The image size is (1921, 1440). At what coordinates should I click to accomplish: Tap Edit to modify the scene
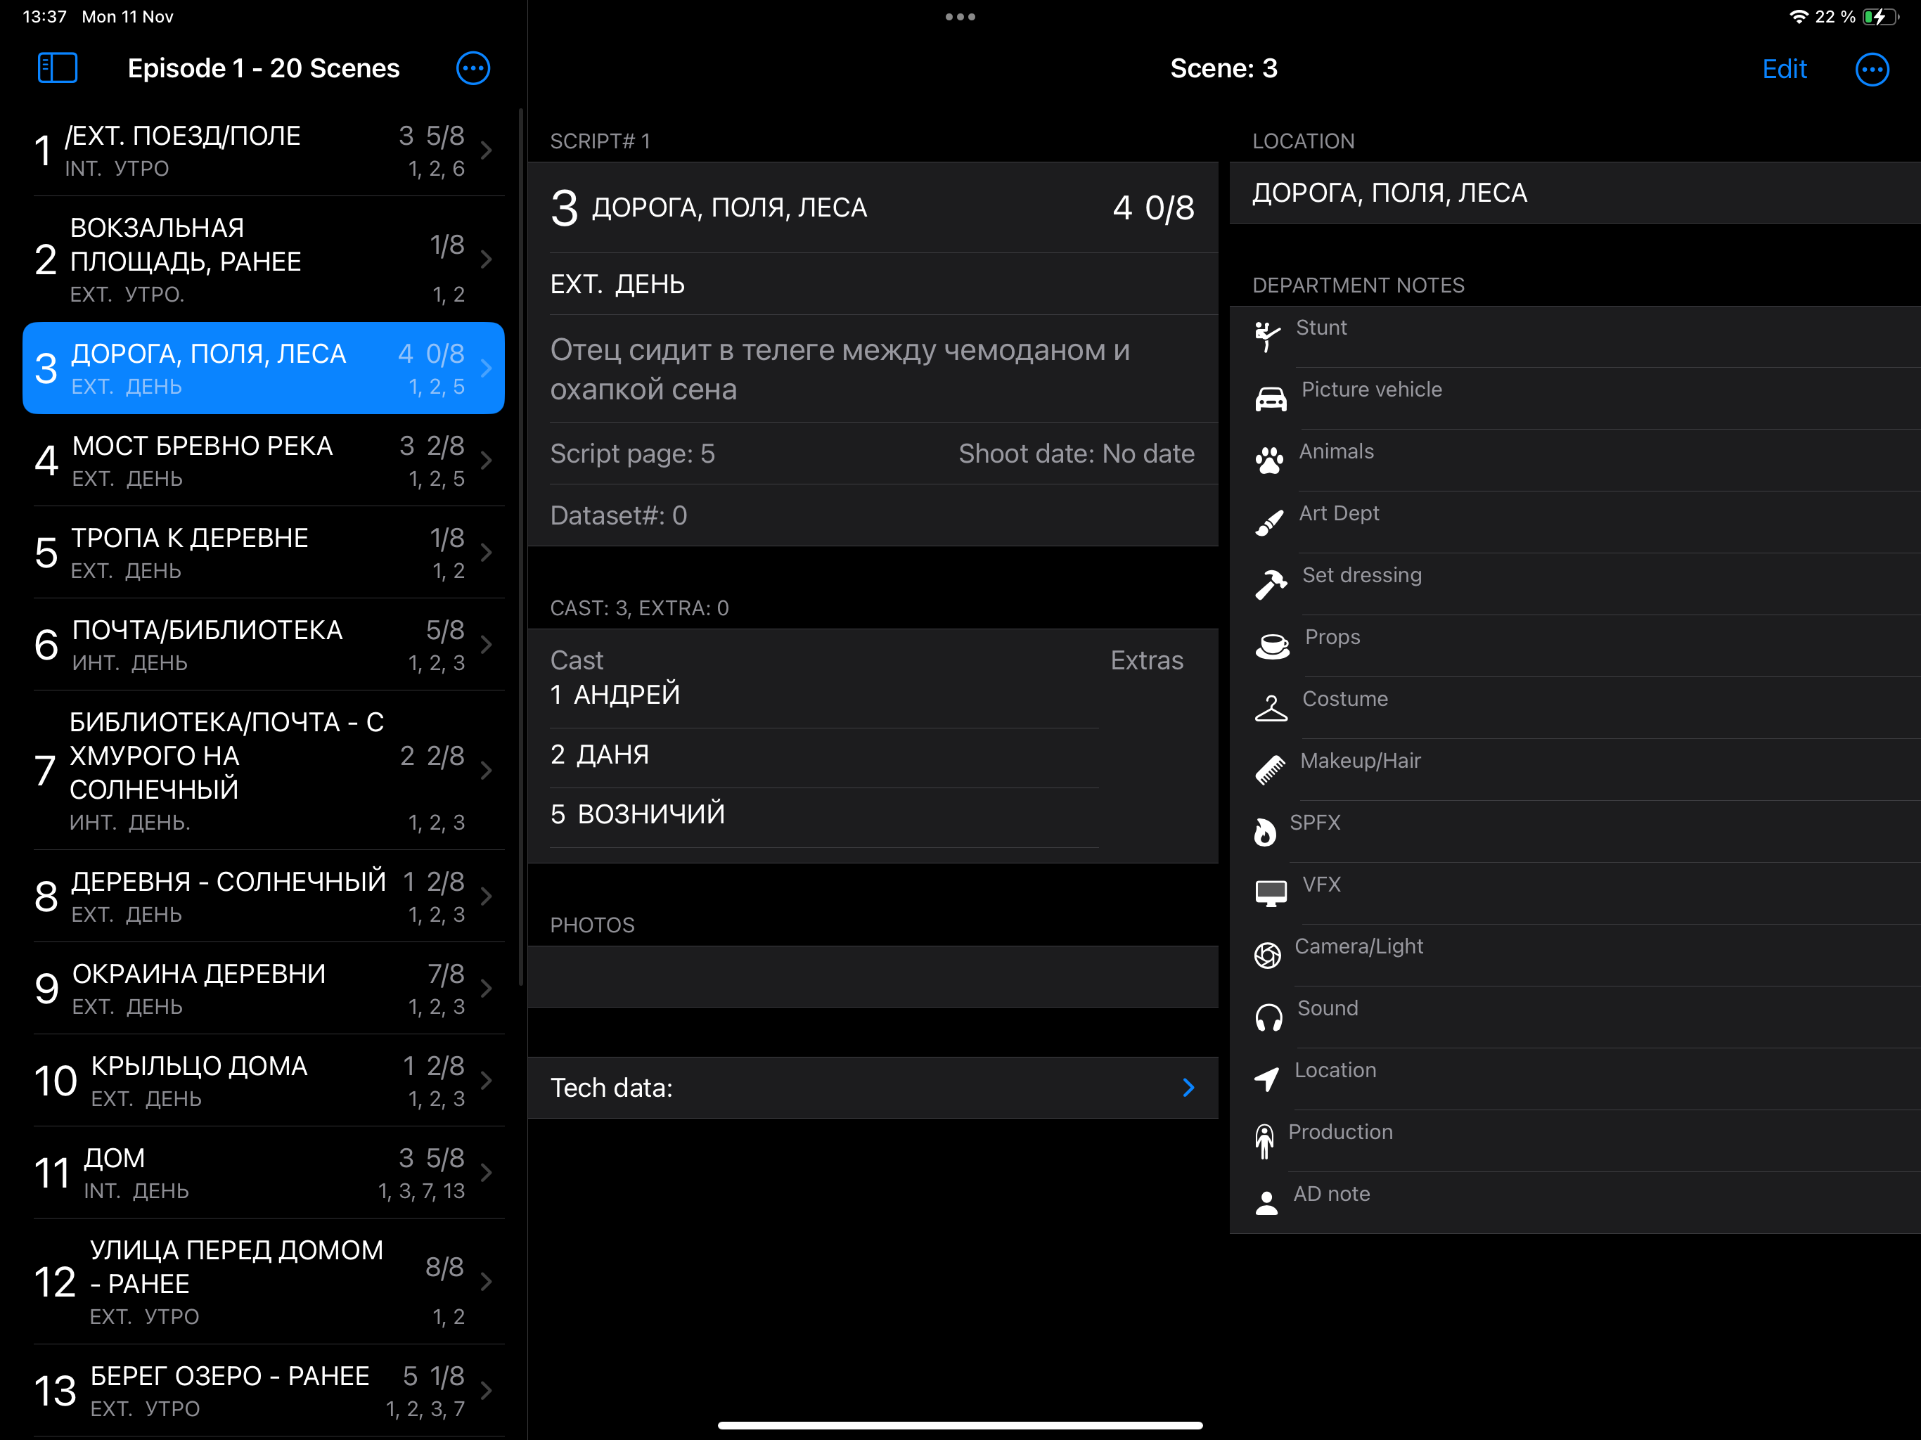click(1784, 69)
